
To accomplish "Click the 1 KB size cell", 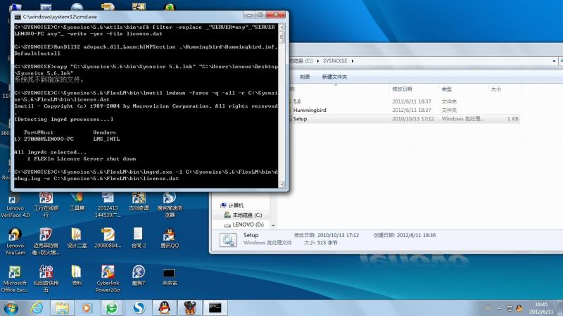I will pyautogui.click(x=513, y=119).
